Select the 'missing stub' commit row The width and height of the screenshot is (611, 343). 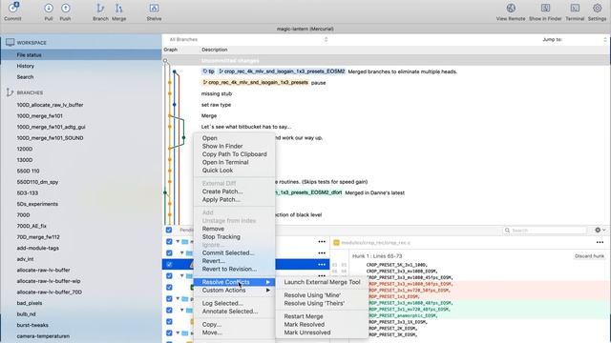click(386, 93)
